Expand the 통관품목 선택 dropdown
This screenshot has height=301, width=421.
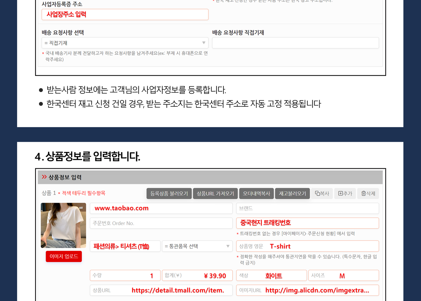[197, 246]
